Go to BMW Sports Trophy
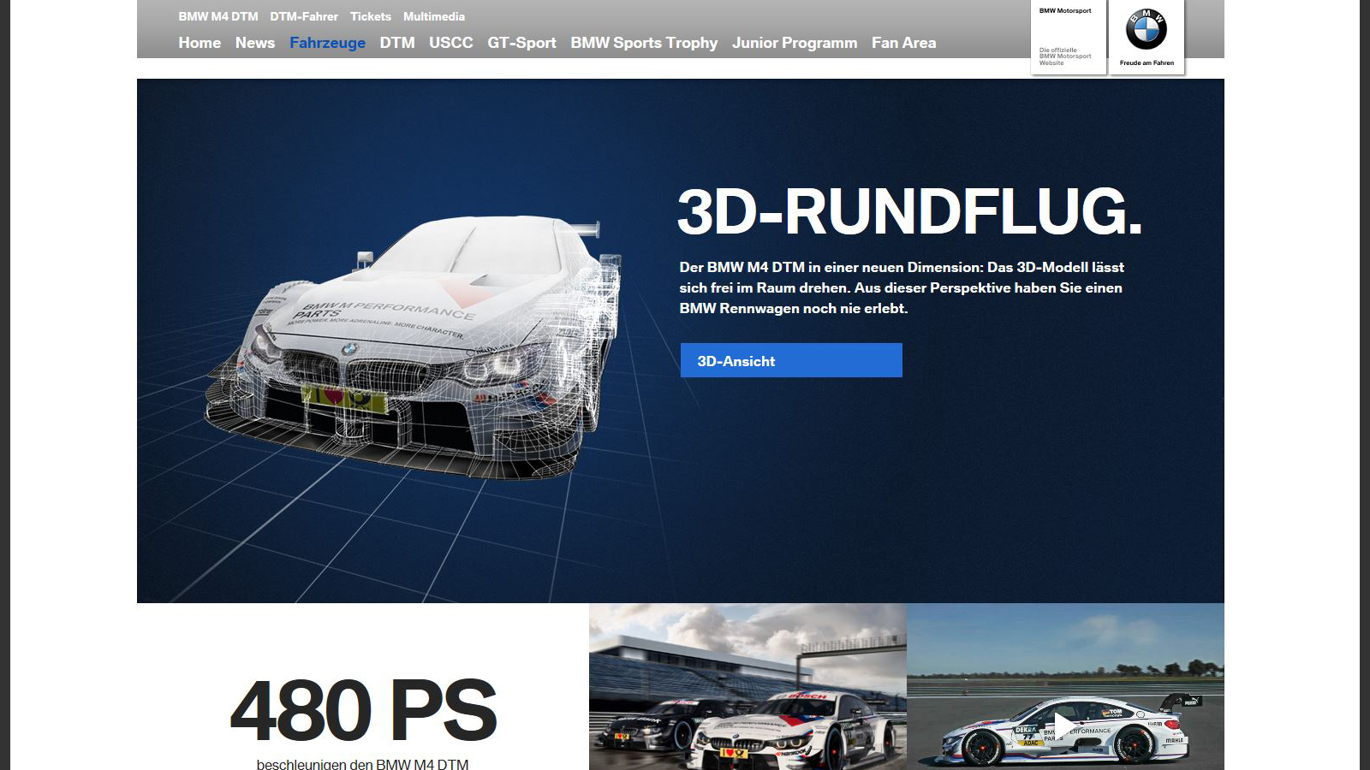Screen dimensions: 1370x770 644,43
